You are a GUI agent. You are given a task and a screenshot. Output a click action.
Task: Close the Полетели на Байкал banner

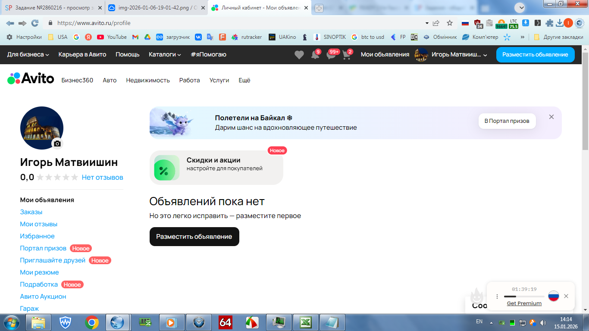coord(551,117)
